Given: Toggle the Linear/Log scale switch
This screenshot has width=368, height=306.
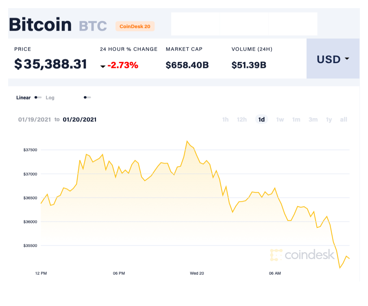Looking at the screenshot, I should pos(38,98).
